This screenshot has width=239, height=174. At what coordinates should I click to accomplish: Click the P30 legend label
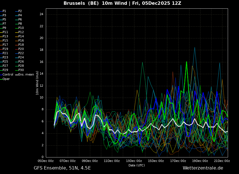tap(21, 70)
